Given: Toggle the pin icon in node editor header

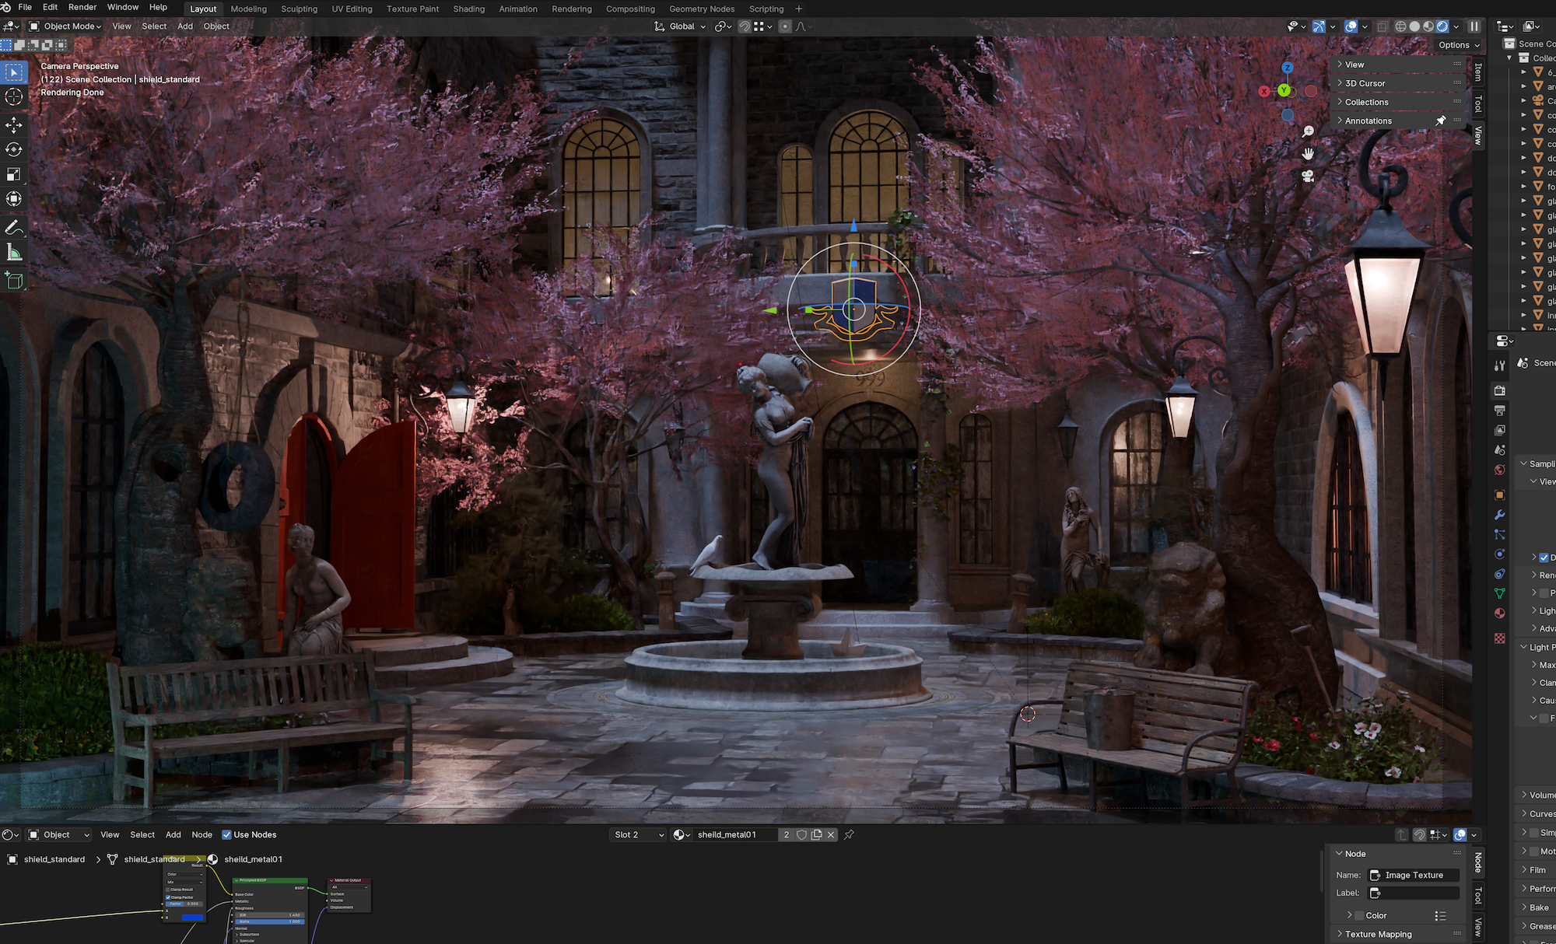Looking at the screenshot, I should (x=849, y=834).
